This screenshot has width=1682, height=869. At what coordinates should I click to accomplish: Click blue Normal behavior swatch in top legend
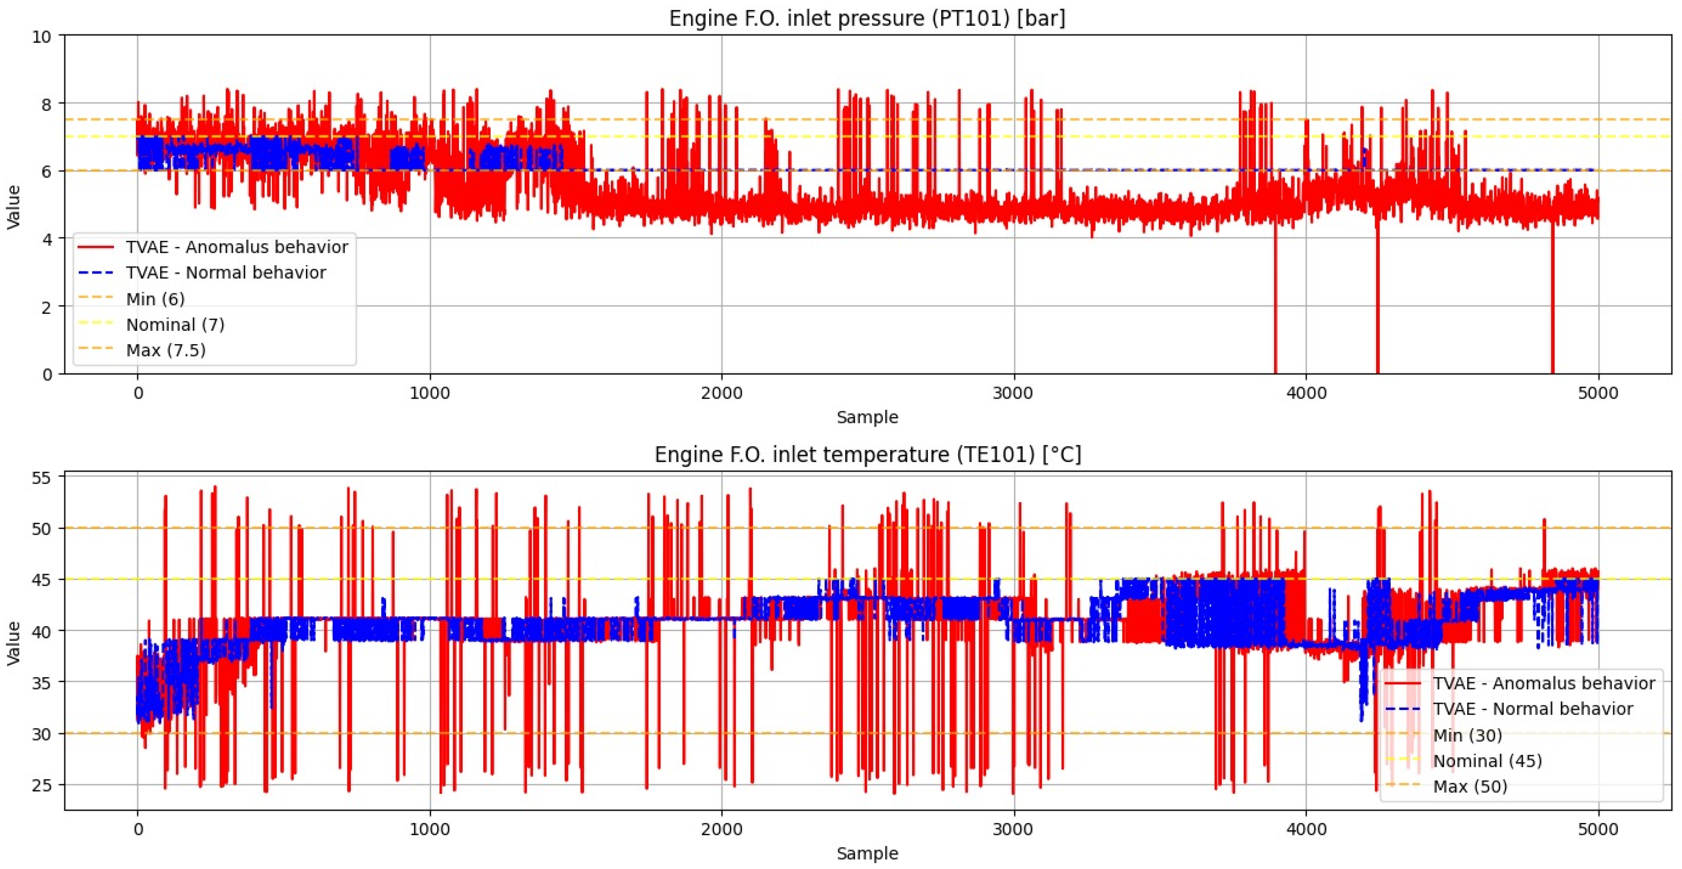96,273
